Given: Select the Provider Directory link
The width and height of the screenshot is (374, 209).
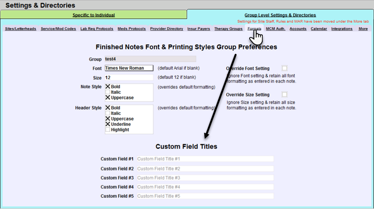Looking at the screenshot, I should tap(166, 29).
